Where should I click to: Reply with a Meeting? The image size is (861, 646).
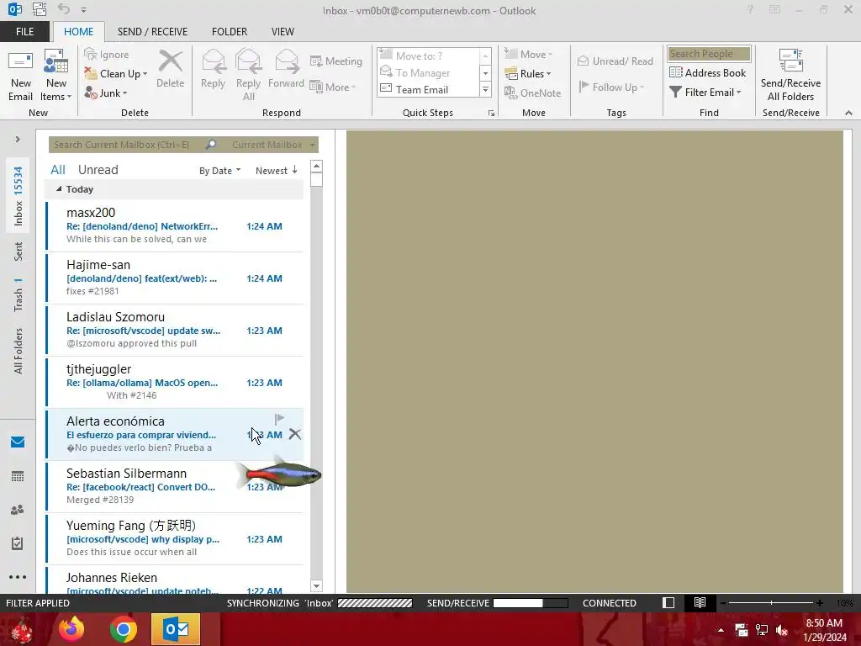[x=336, y=61]
